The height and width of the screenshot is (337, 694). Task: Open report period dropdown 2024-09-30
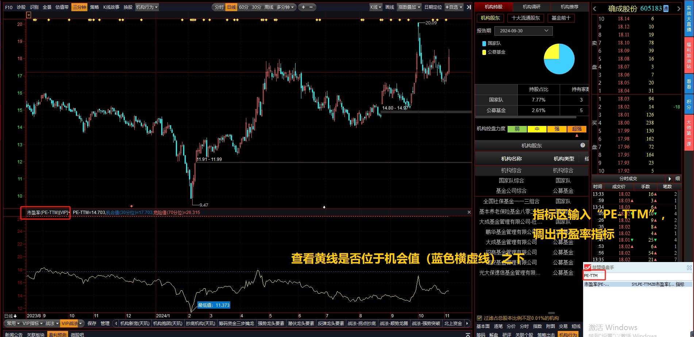pos(524,31)
